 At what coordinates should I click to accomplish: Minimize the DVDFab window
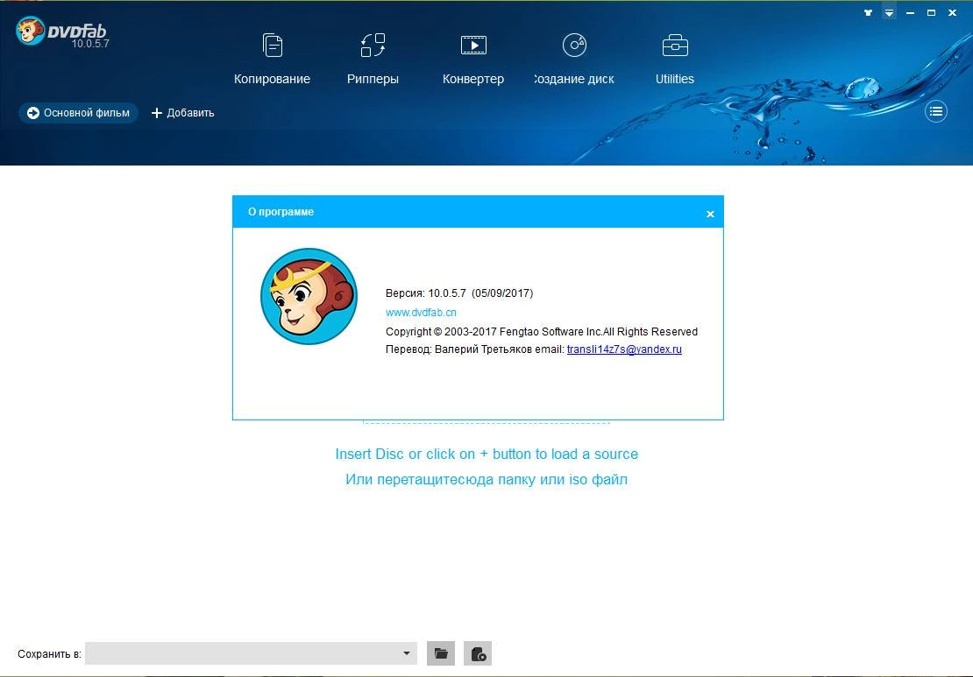pos(911,12)
